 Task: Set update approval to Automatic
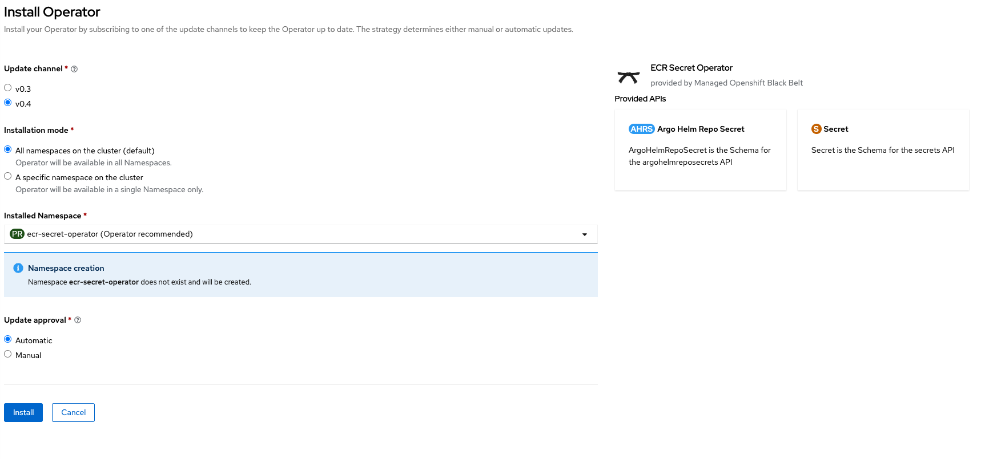[8, 339]
